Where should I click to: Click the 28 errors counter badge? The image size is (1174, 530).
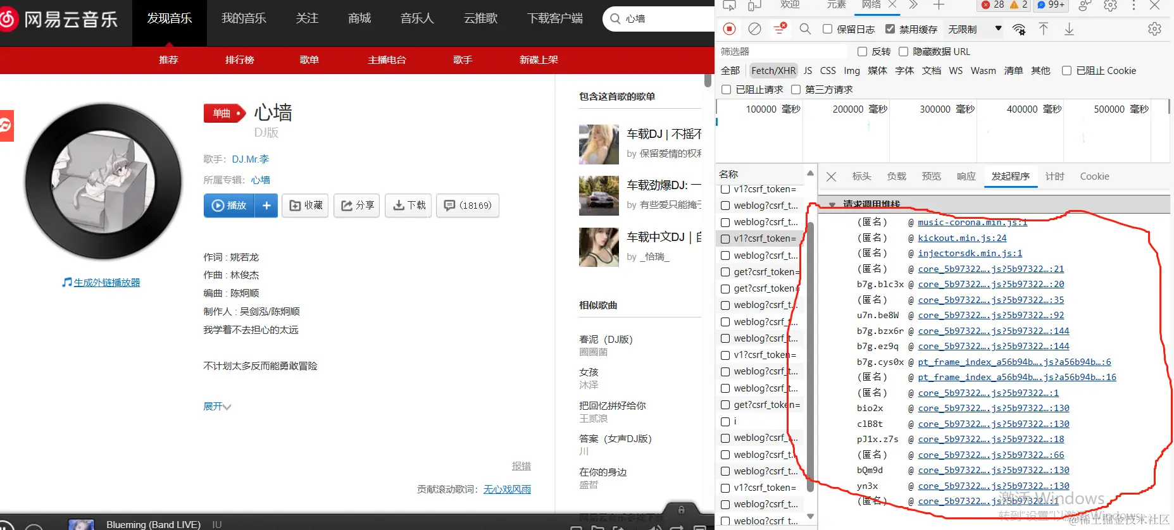pyautogui.click(x=992, y=5)
